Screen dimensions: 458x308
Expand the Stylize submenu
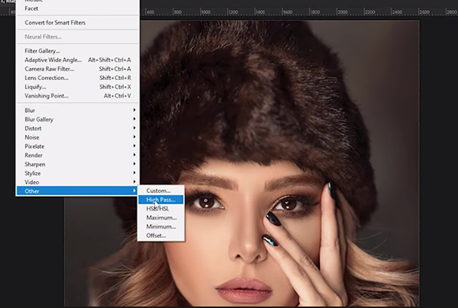click(77, 173)
